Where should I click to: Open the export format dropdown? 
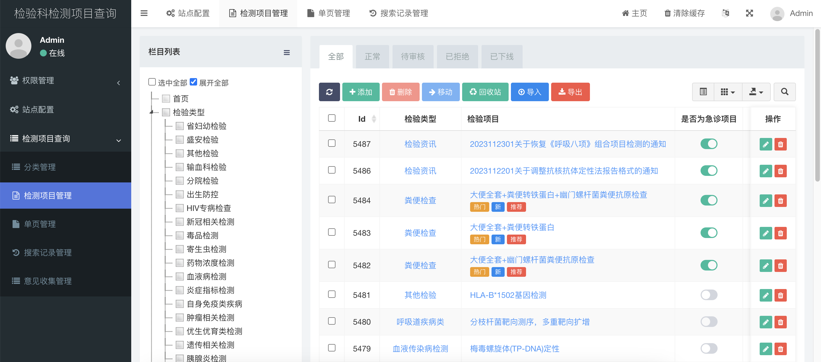[x=756, y=92]
